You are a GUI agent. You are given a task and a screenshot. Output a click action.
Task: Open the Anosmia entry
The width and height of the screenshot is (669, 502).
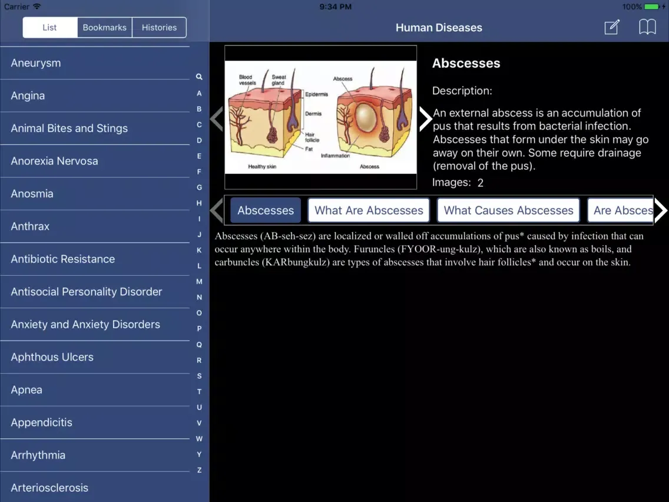click(x=95, y=193)
